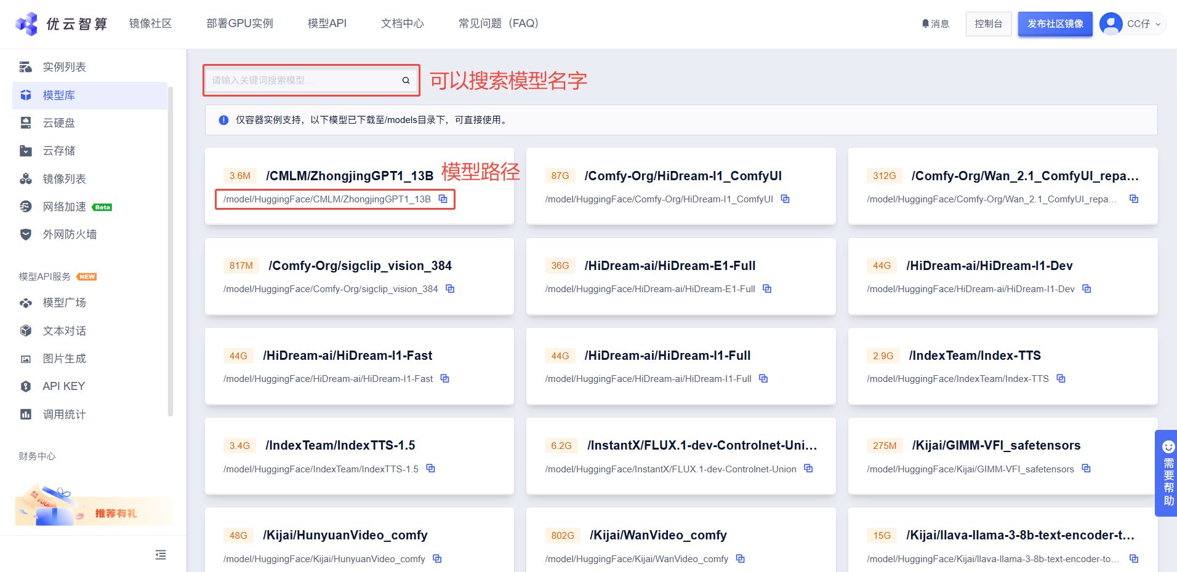Click the search magnifier icon
The width and height of the screenshot is (1177, 572).
click(406, 80)
